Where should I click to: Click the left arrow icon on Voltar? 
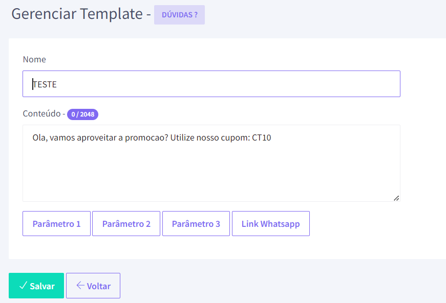[80, 285]
